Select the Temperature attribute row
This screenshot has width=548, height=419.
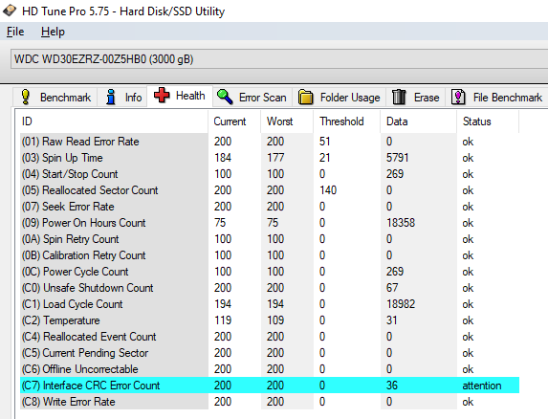coord(270,320)
